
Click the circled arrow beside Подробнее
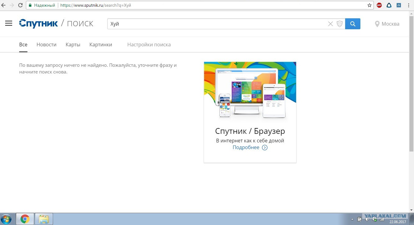tap(265, 148)
